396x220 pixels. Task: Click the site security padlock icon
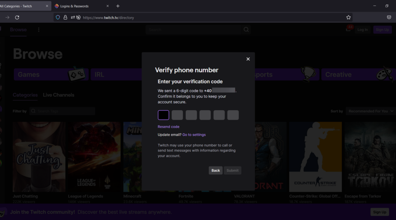pos(65,18)
